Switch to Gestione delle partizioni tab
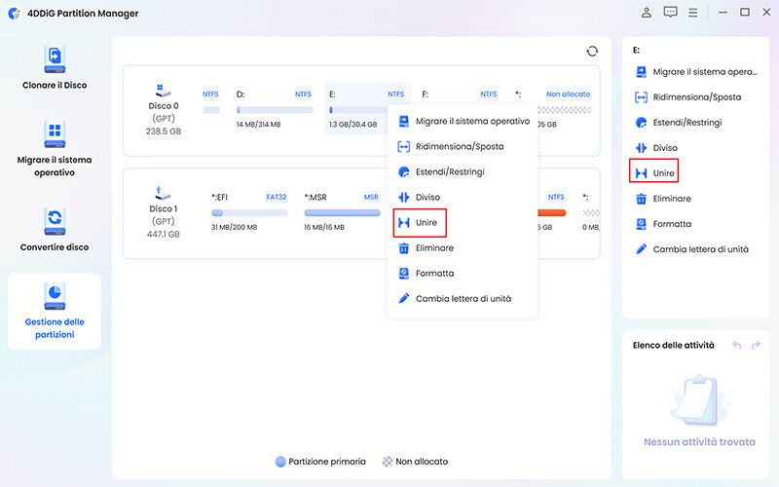779x487 pixels. click(x=55, y=312)
